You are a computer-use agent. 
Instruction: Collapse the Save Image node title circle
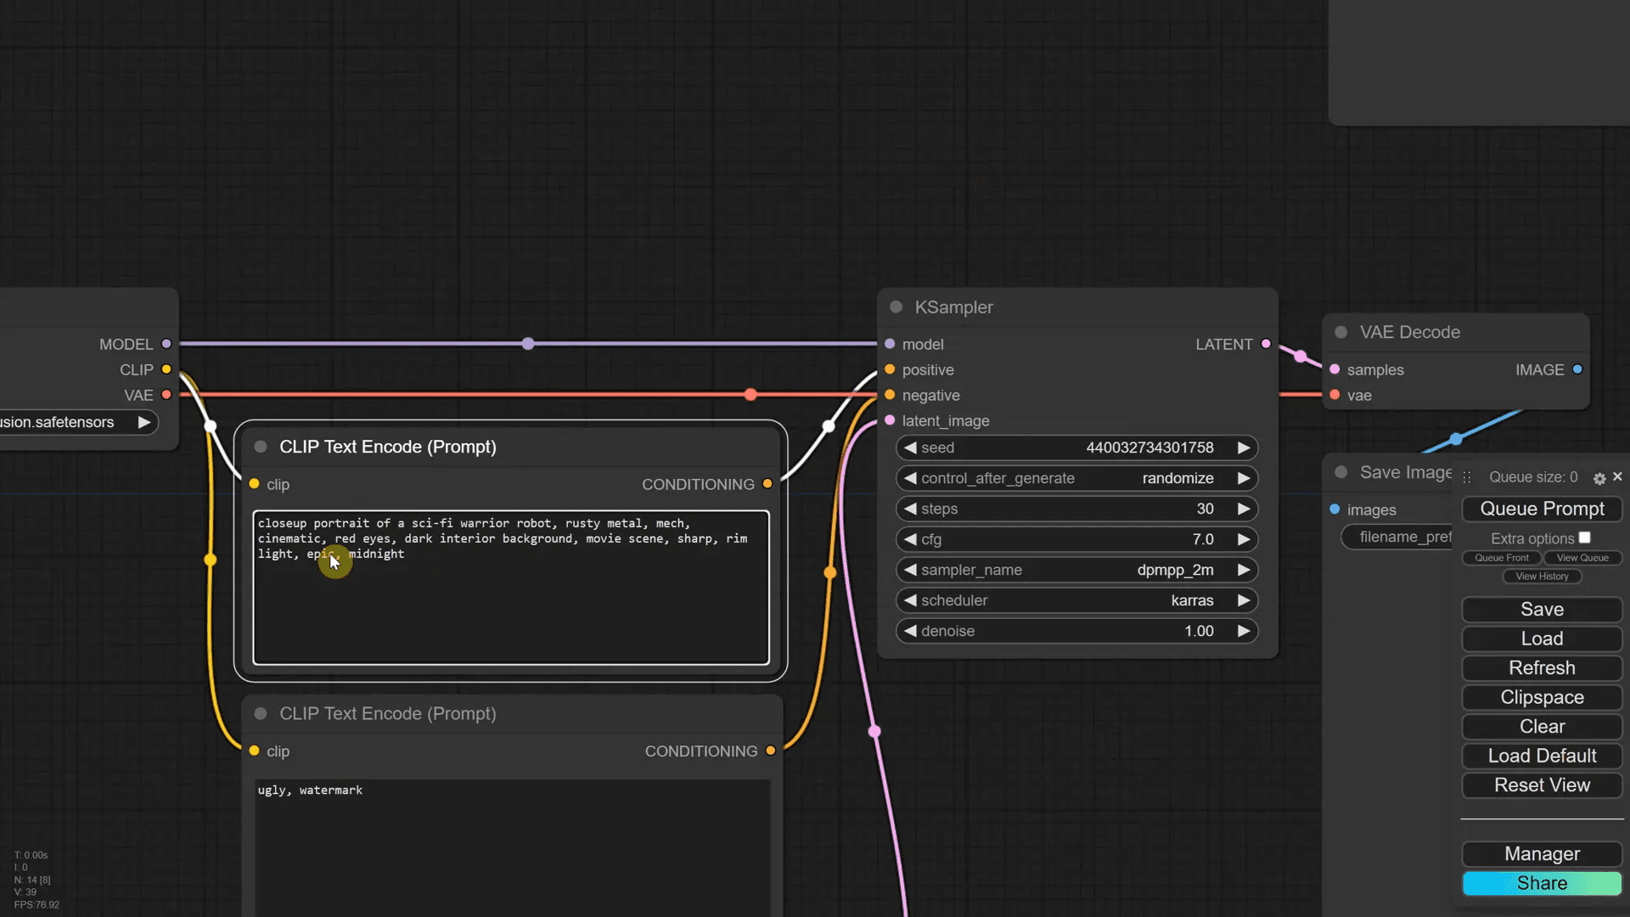pos(1341,473)
